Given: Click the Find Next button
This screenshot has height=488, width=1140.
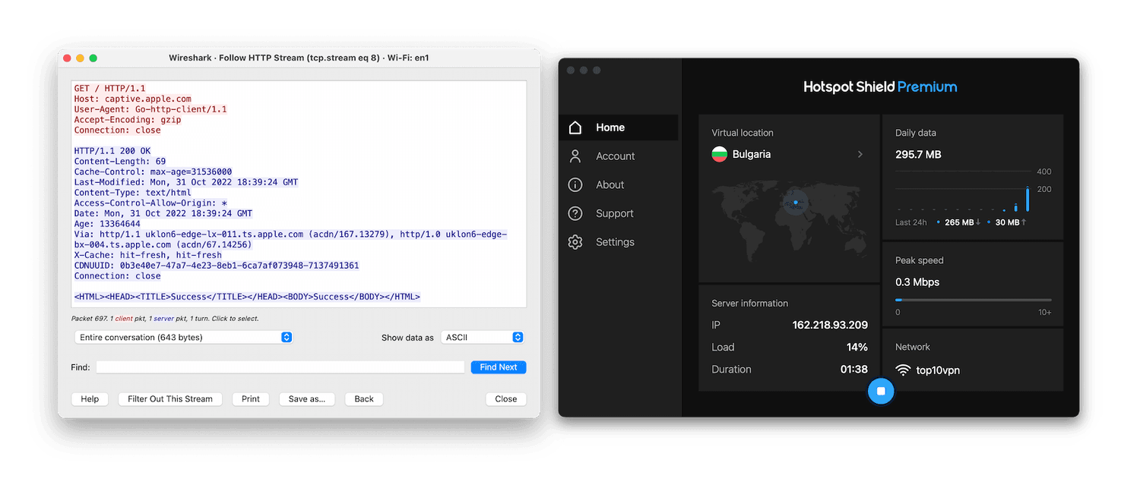Looking at the screenshot, I should (498, 367).
